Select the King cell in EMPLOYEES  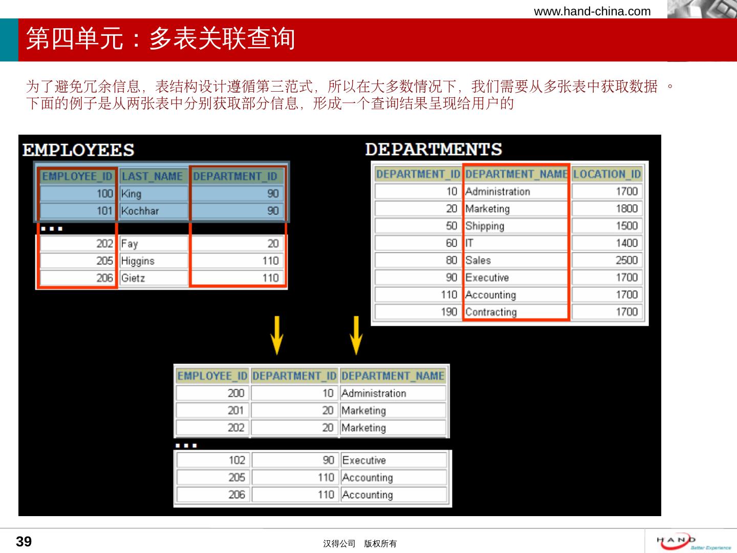pos(154,194)
